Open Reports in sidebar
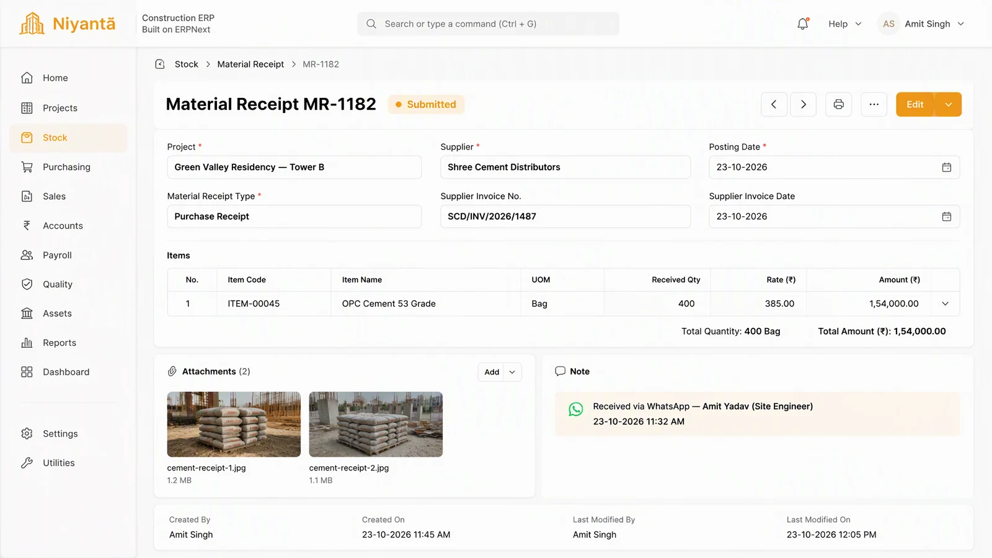 [68, 343]
